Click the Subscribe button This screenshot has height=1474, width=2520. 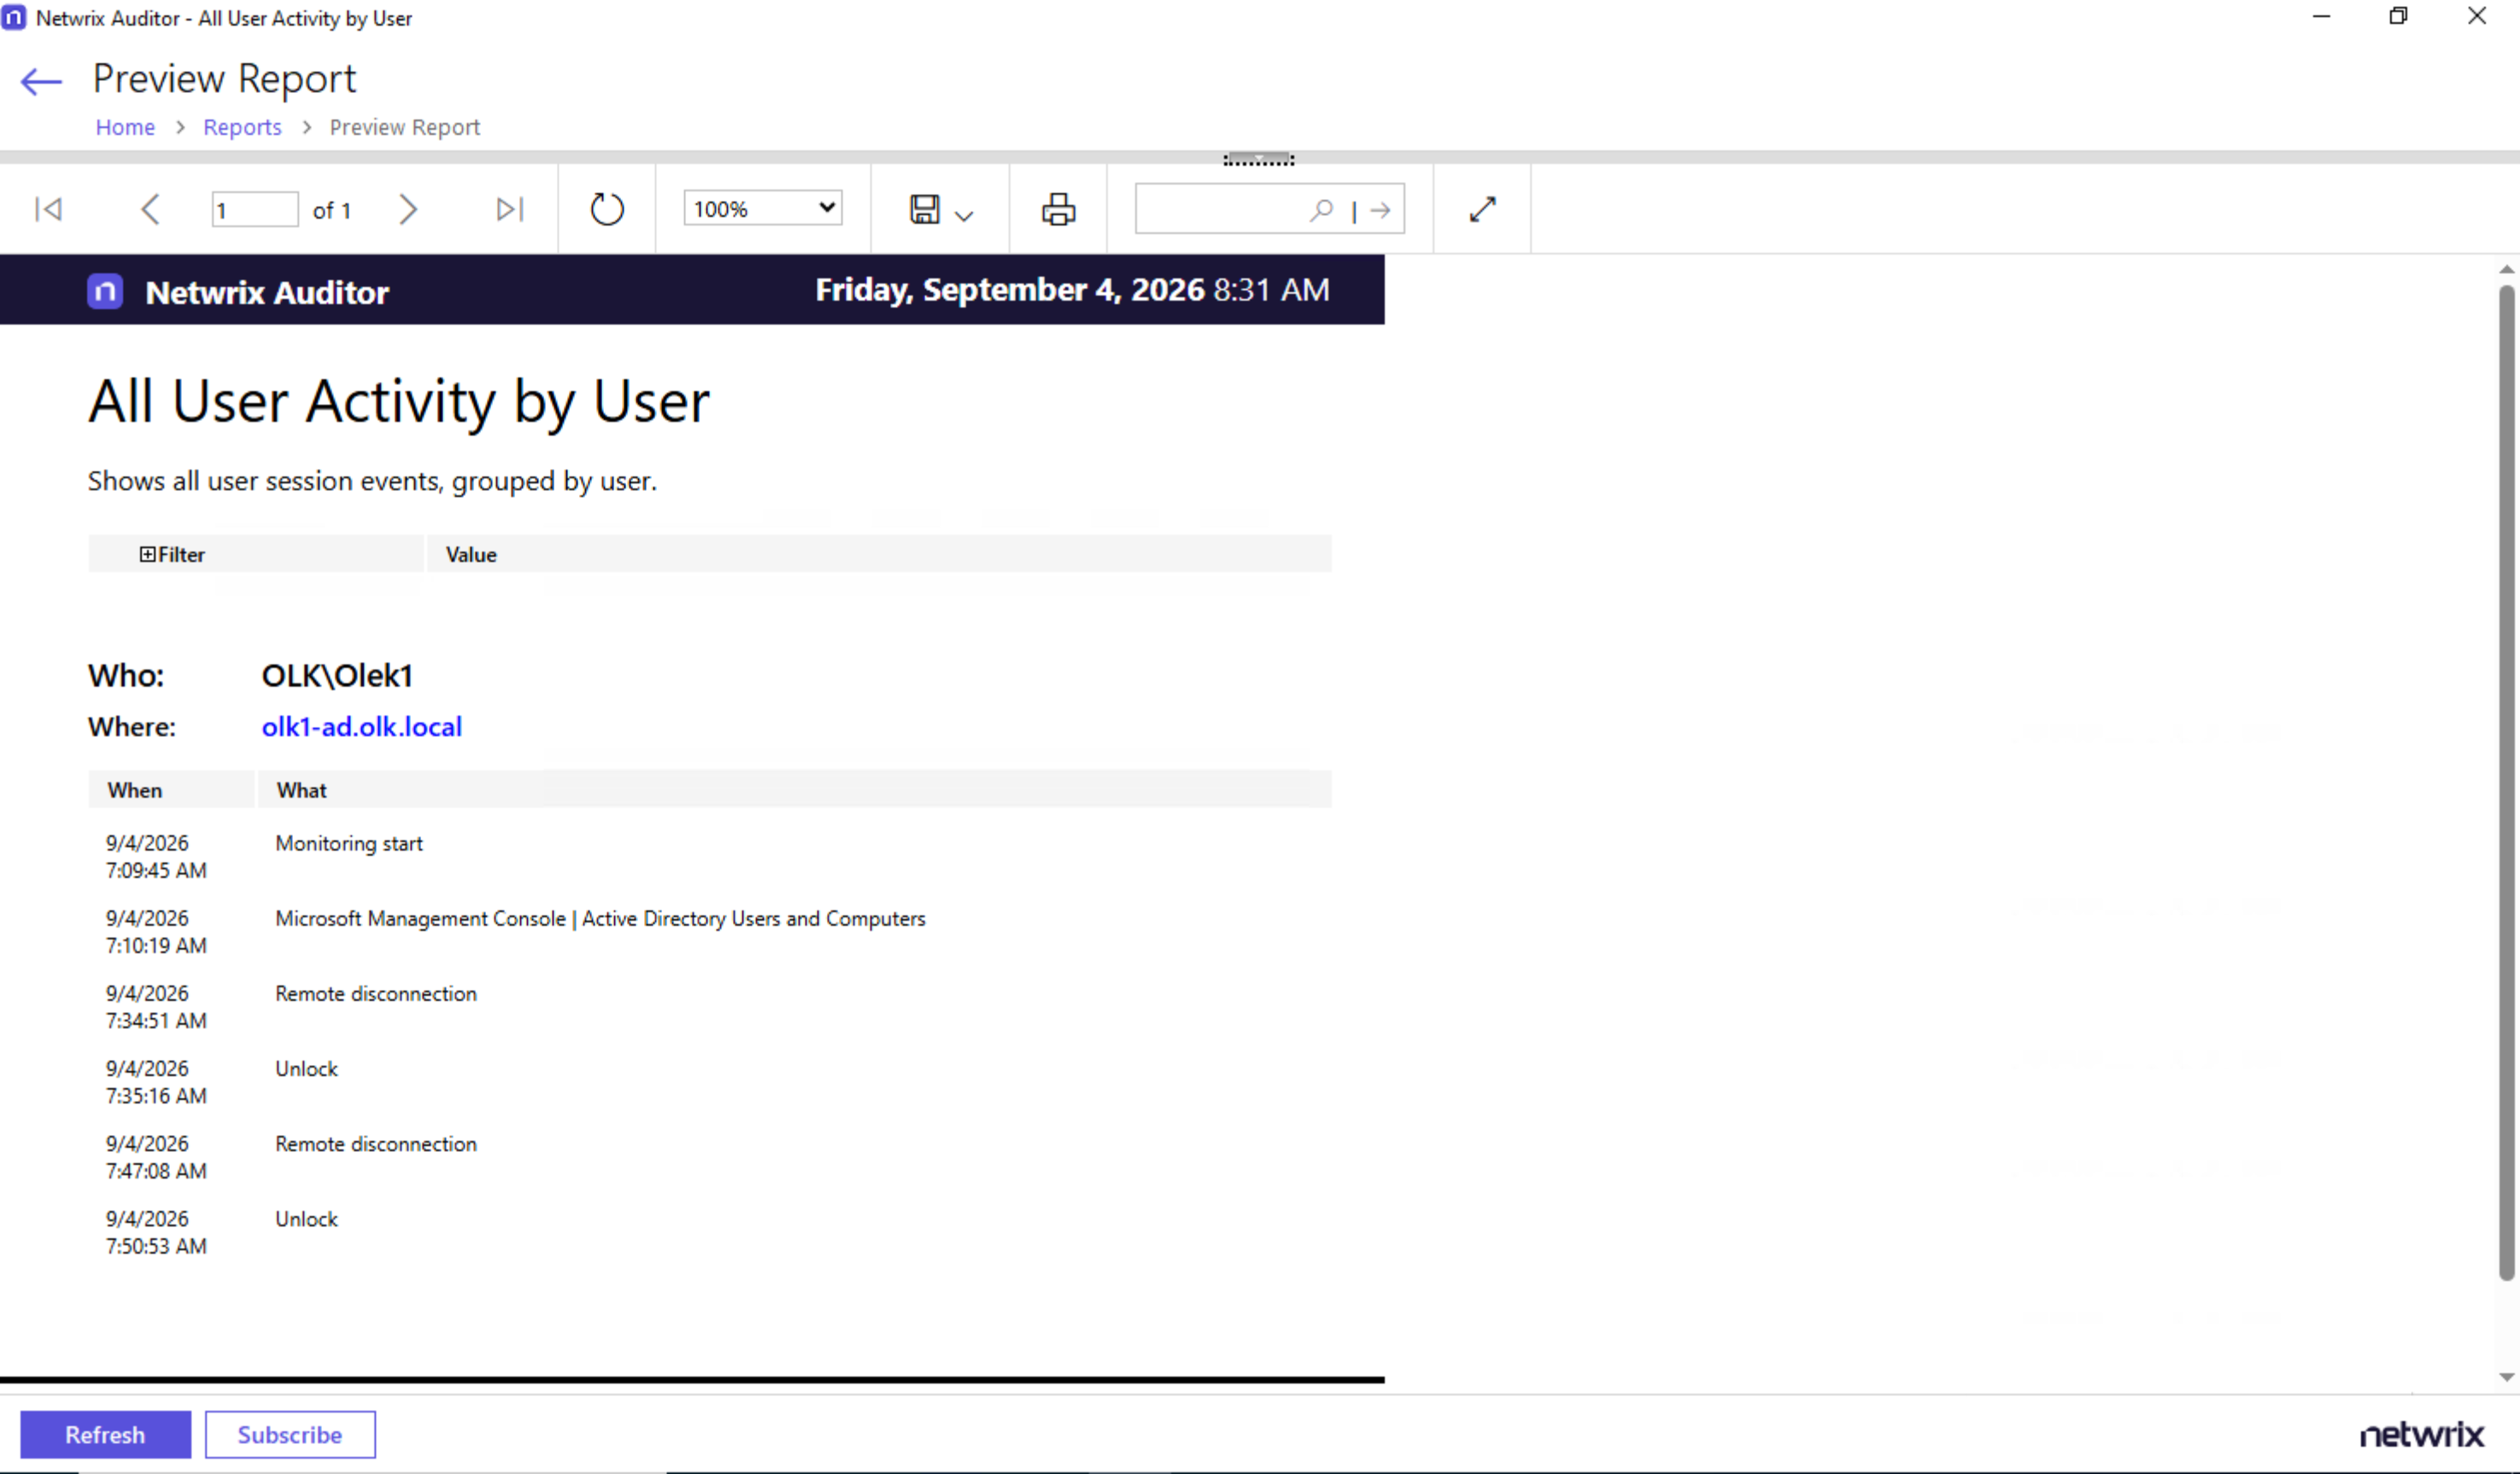click(290, 1434)
